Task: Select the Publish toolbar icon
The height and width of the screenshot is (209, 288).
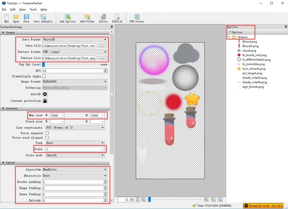Action: tap(117, 18)
